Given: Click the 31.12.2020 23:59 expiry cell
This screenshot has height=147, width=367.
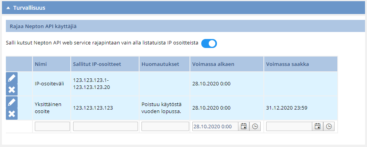Looking at the screenshot, I should tap(287, 108).
